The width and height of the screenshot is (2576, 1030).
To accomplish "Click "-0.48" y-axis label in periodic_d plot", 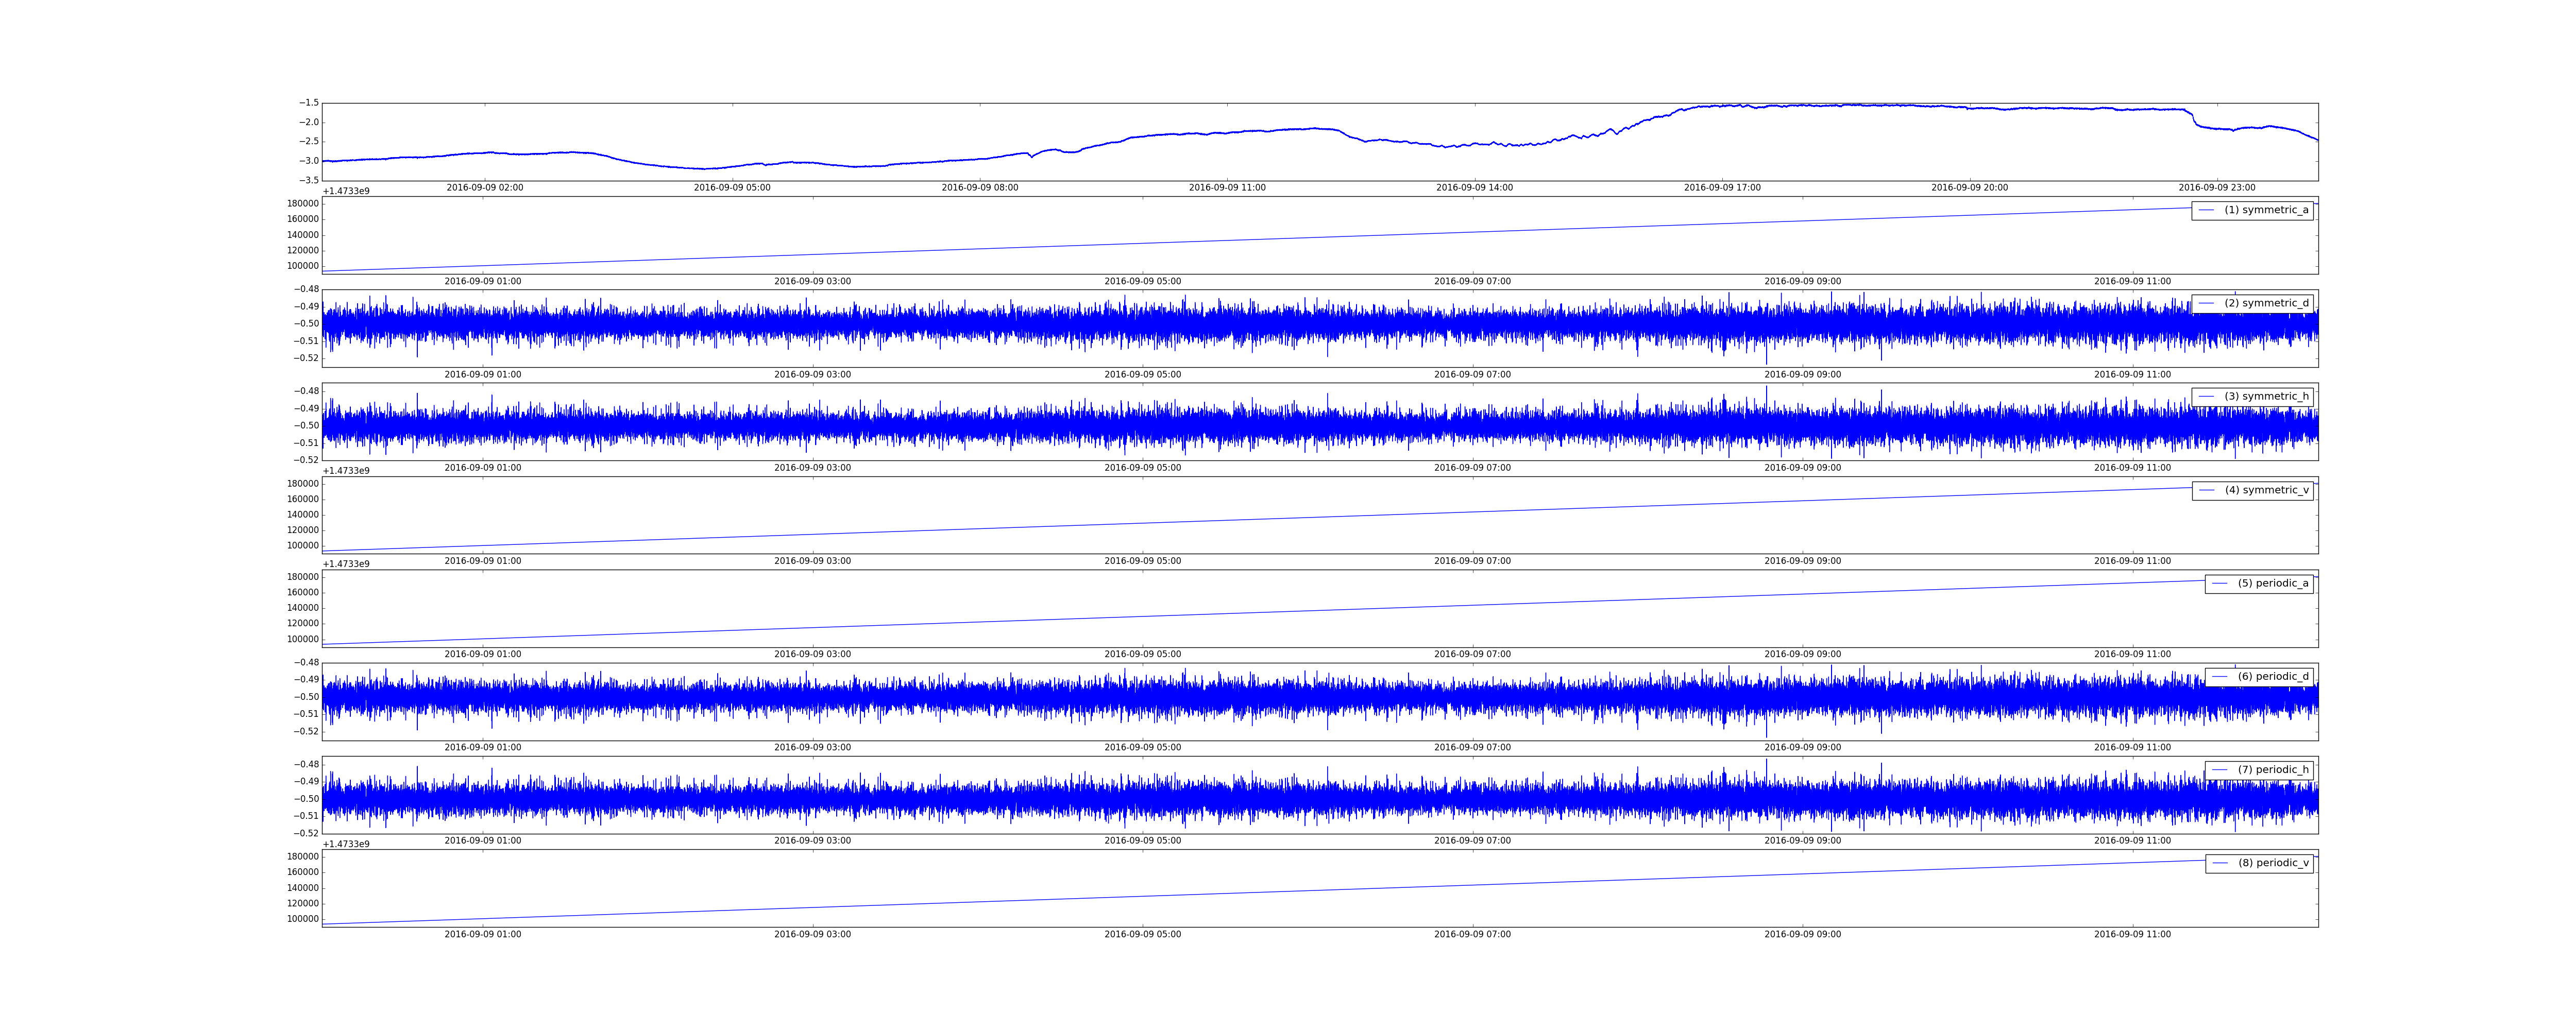I will click(x=306, y=663).
